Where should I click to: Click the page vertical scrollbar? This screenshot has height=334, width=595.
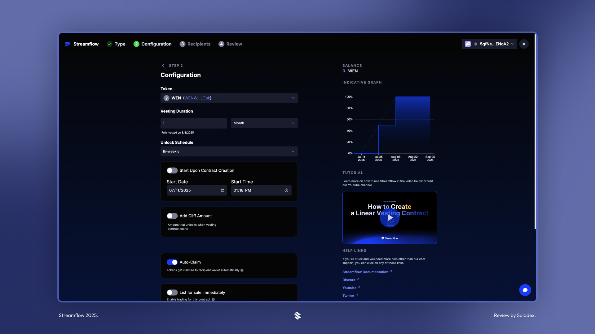point(535,131)
